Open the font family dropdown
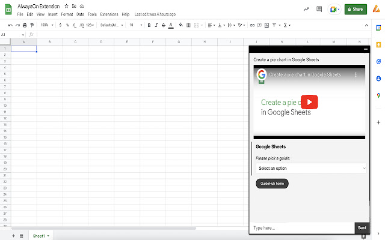 [x=112, y=25]
